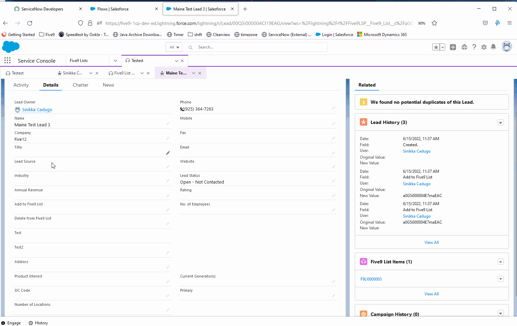
Task: Open the user profile avatar
Action: [507, 47]
